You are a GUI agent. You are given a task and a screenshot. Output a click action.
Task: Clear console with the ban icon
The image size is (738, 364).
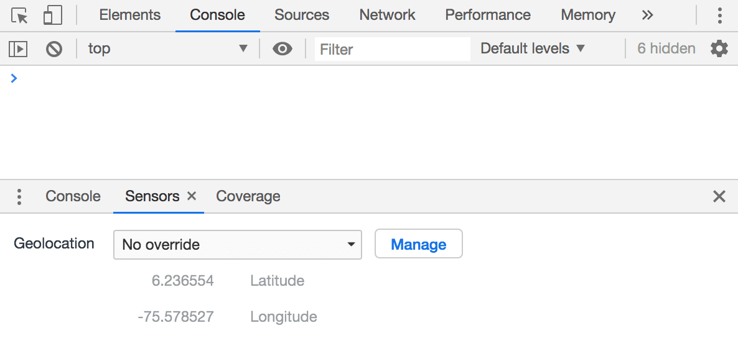[x=54, y=48]
